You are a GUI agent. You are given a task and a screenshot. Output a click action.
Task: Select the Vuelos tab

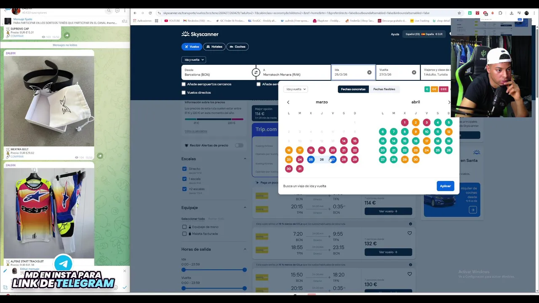coord(192,47)
